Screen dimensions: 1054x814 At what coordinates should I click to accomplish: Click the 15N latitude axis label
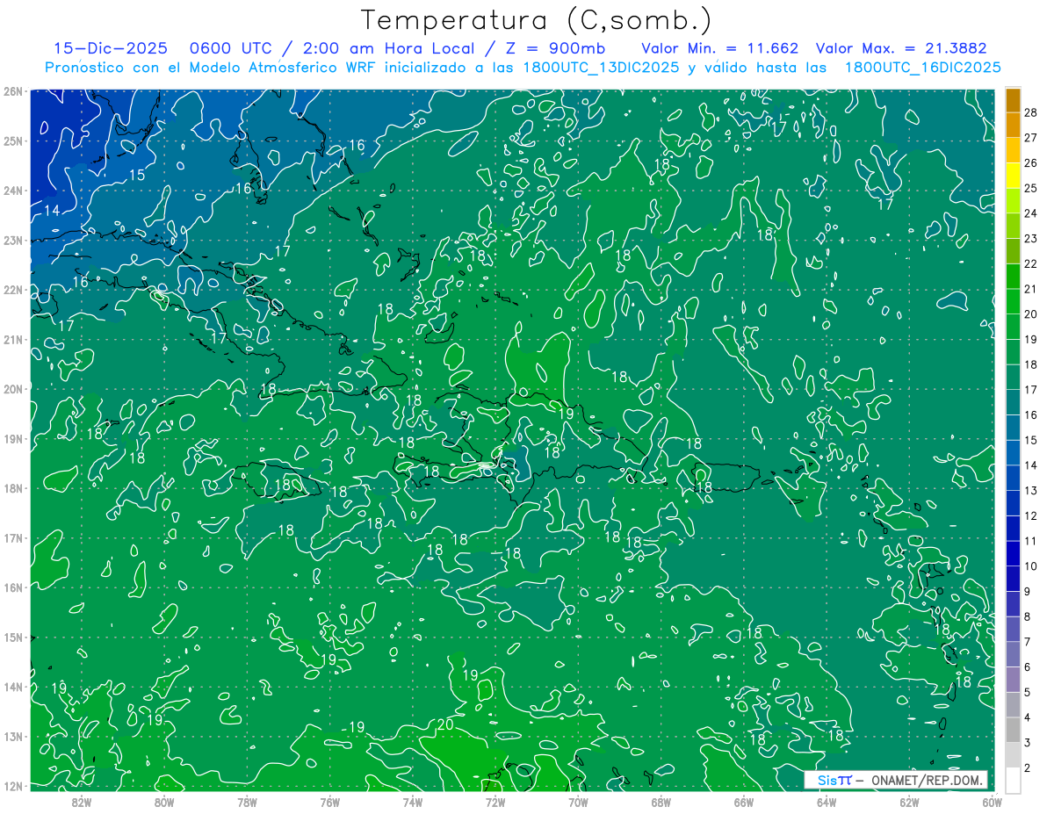12,637
